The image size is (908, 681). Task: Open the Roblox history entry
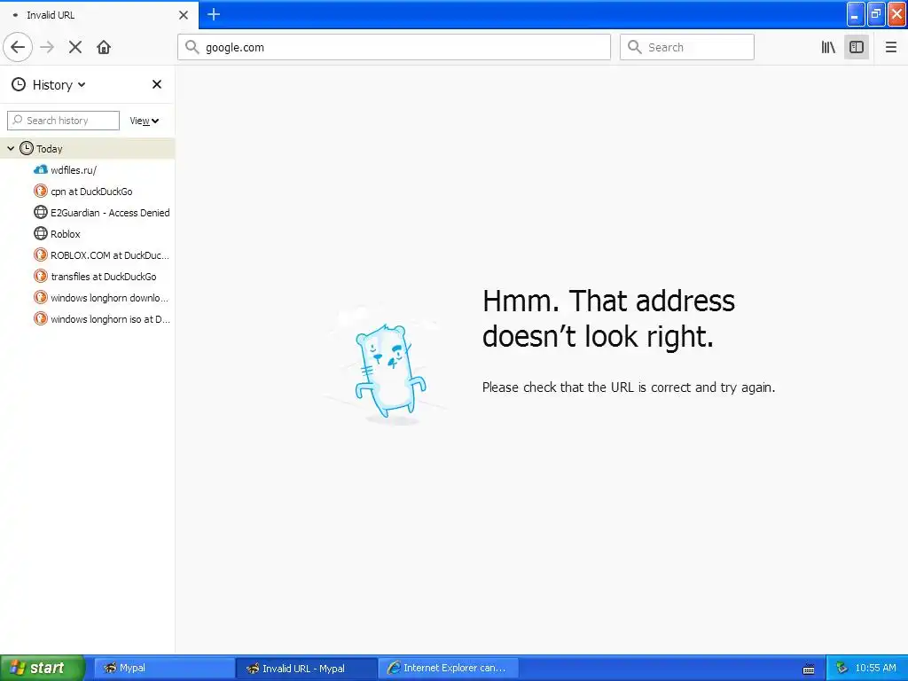click(x=88, y=234)
